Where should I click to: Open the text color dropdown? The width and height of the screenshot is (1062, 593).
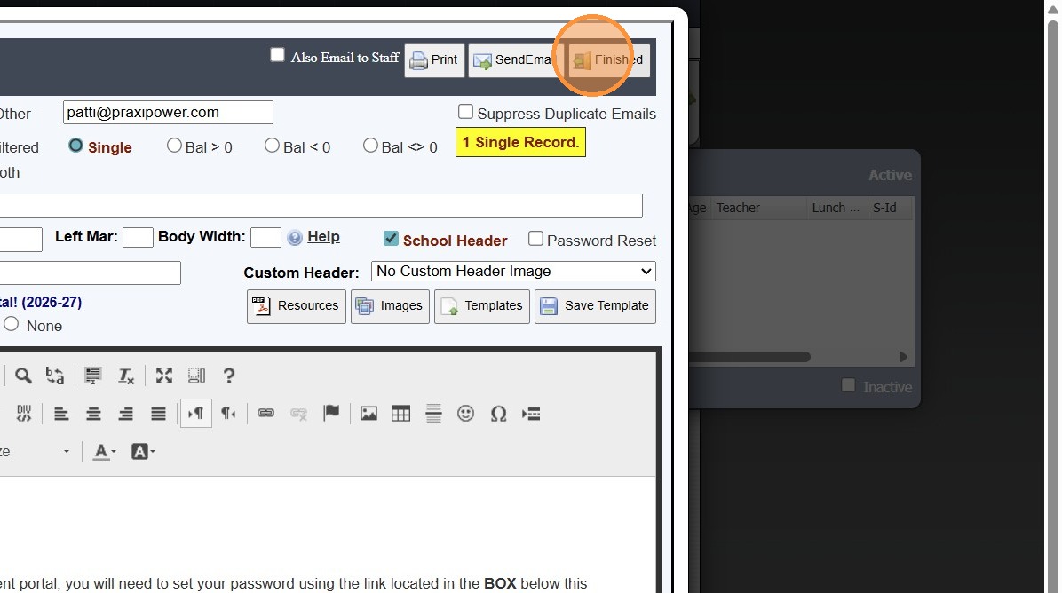(104, 452)
